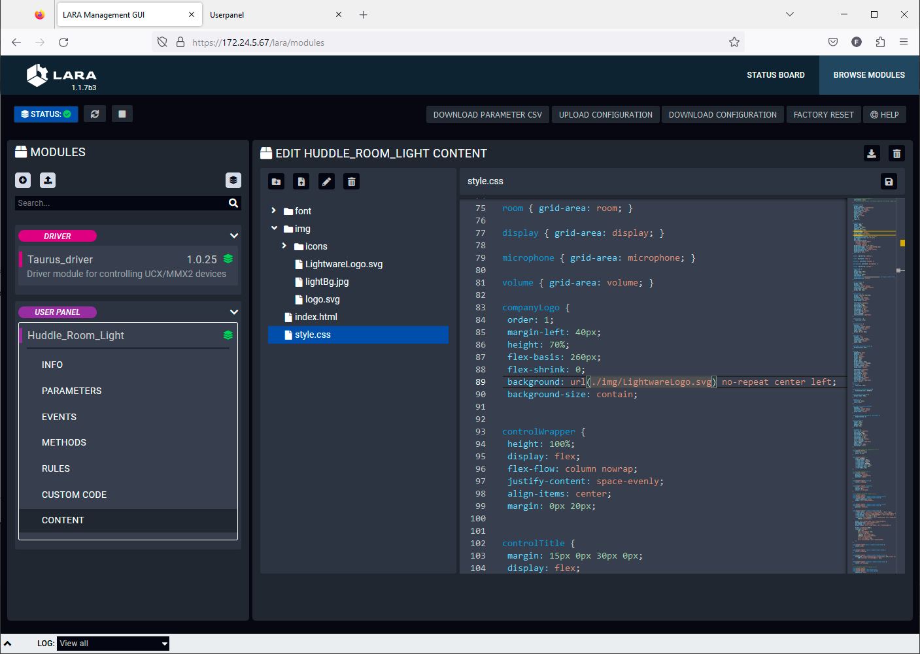This screenshot has height=654, width=920.
Task: Toggle the Huddle_Room_Light green layers status icon
Action: [x=228, y=335]
